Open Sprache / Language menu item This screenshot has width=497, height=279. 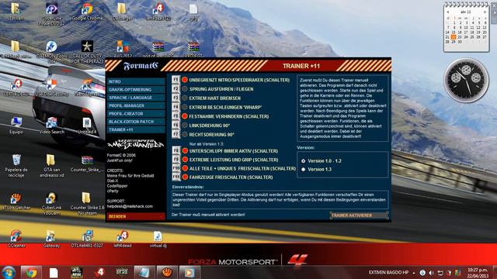(136, 98)
